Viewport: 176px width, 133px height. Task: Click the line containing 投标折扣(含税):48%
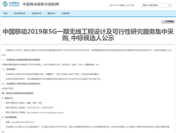coord(50,64)
